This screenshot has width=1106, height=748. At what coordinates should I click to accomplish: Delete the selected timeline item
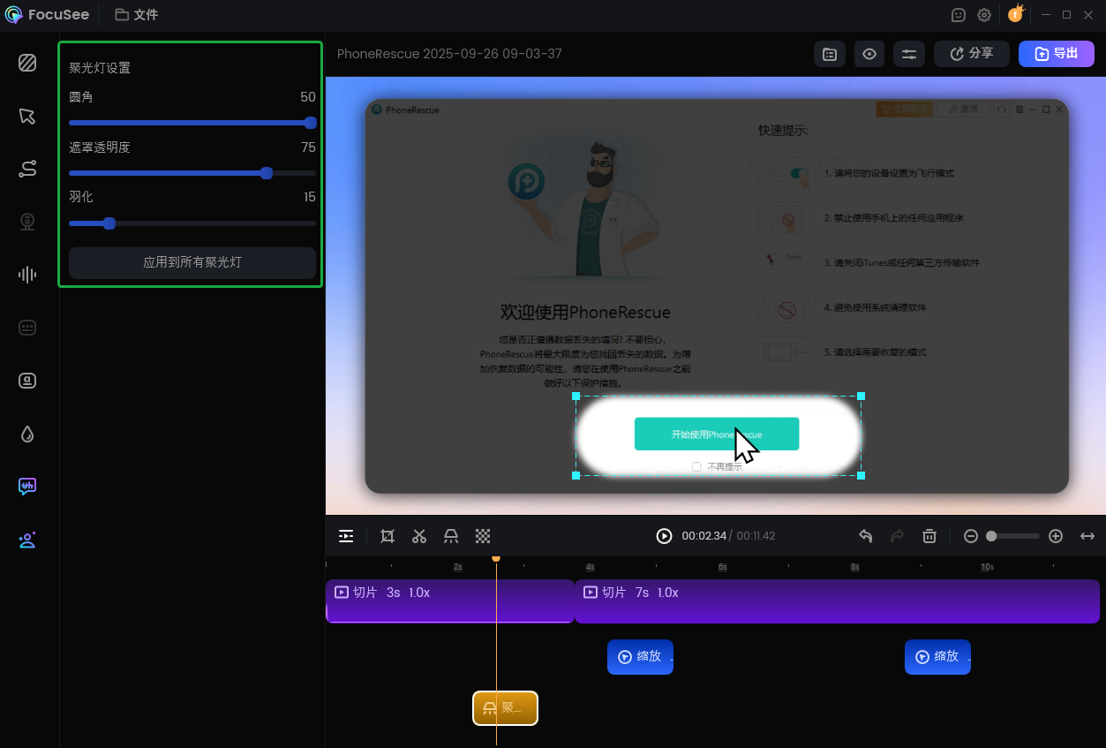point(929,536)
